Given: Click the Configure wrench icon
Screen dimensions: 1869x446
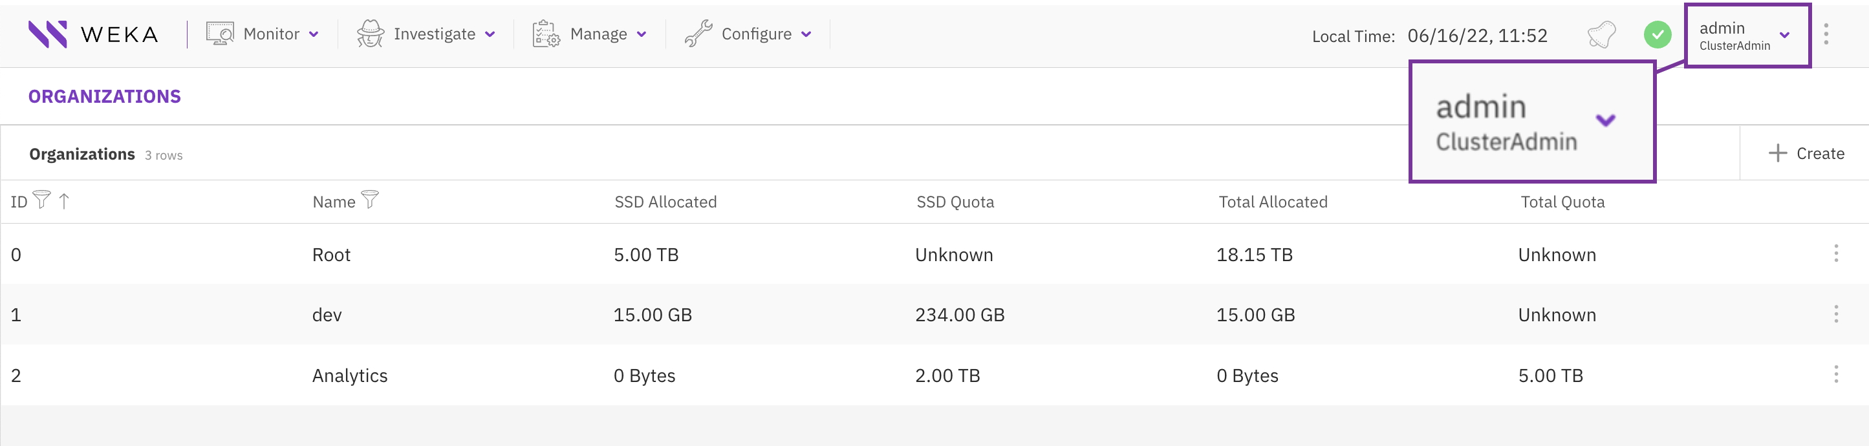Looking at the screenshot, I should (x=698, y=34).
